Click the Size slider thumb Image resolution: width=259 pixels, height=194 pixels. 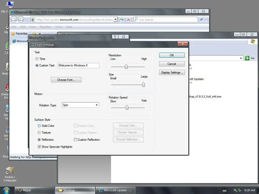coord(143,84)
